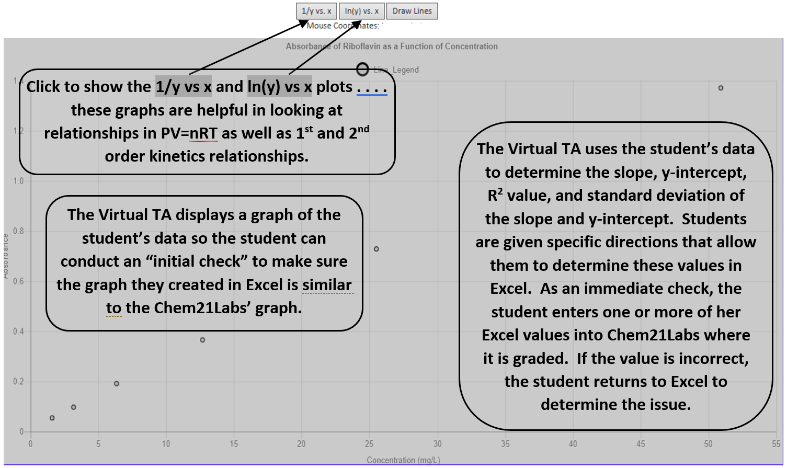Select the data point near 25 mg/L
Screen dimensions: 787x468
click(x=377, y=249)
